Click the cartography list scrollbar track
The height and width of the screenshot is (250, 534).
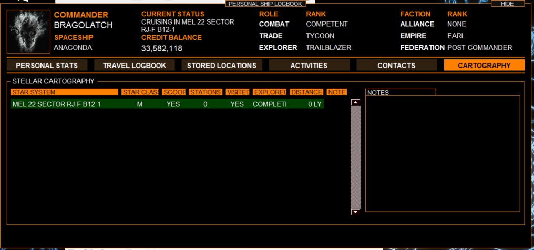[x=355, y=157]
